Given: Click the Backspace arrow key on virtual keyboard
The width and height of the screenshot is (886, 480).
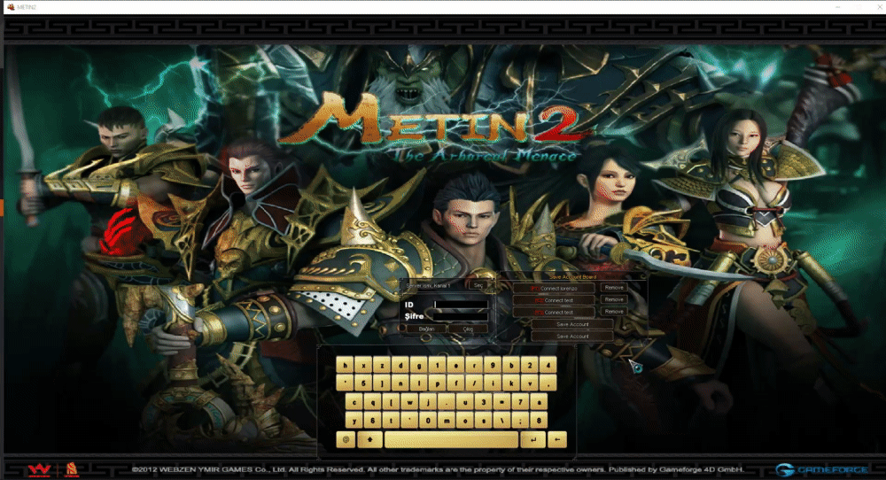Looking at the screenshot, I should pos(557,439).
